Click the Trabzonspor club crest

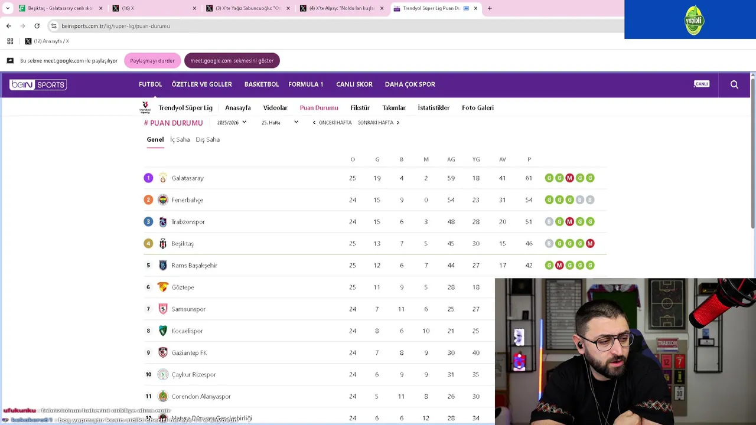click(163, 221)
